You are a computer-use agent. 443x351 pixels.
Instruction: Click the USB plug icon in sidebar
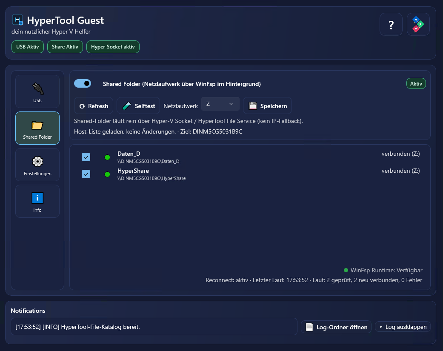pyautogui.click(x=37, y=88)
